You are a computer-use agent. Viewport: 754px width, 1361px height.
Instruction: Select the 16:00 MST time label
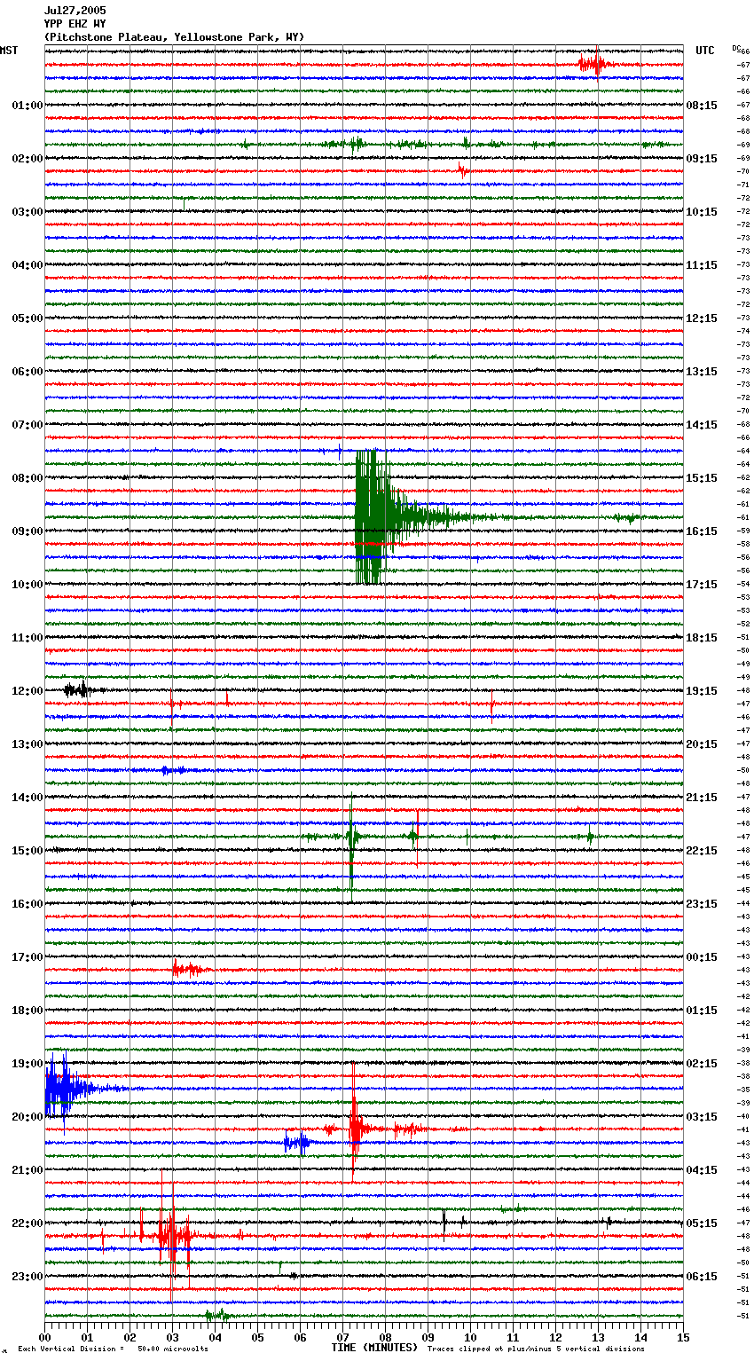pyautogui.click(x=27, y=904)
